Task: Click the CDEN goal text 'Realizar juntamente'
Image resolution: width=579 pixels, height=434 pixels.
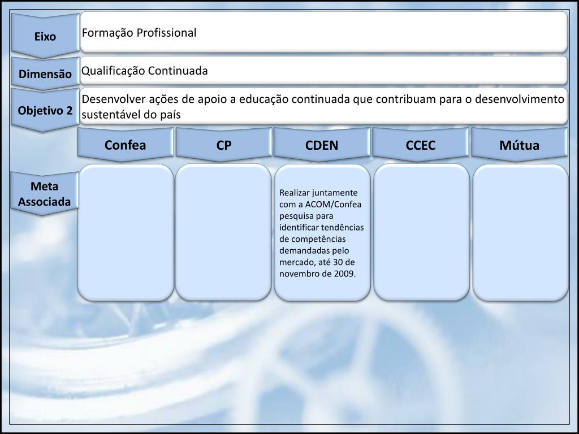Action: pyautogui.click(x=322, y=233)
